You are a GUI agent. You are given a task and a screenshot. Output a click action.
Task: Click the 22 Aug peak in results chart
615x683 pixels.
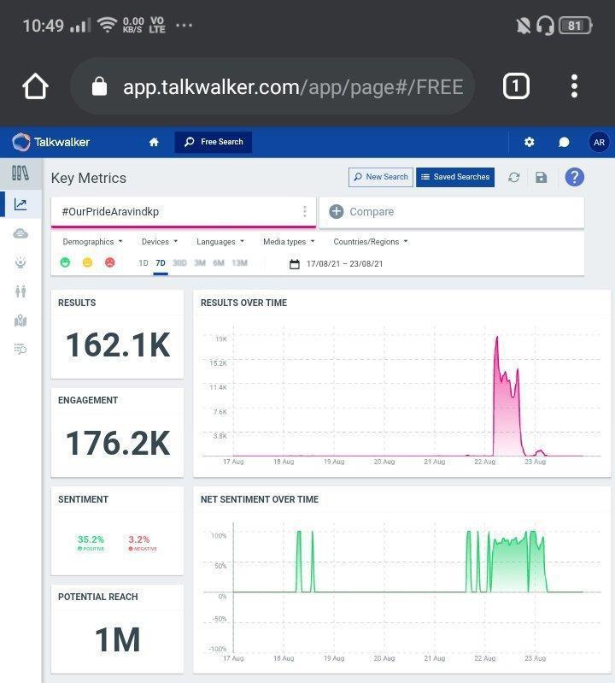(x=496, y=338)
